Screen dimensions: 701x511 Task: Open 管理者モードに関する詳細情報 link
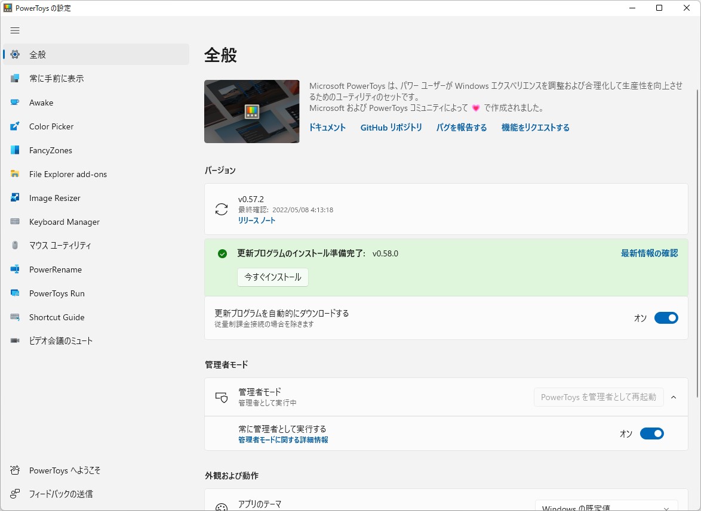283,440
